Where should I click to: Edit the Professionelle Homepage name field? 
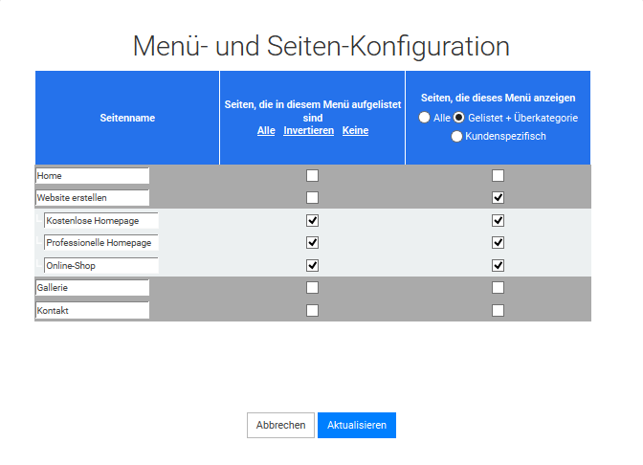click(100, 243)
